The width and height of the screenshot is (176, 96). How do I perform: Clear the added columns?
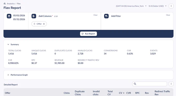click(96, 15)
